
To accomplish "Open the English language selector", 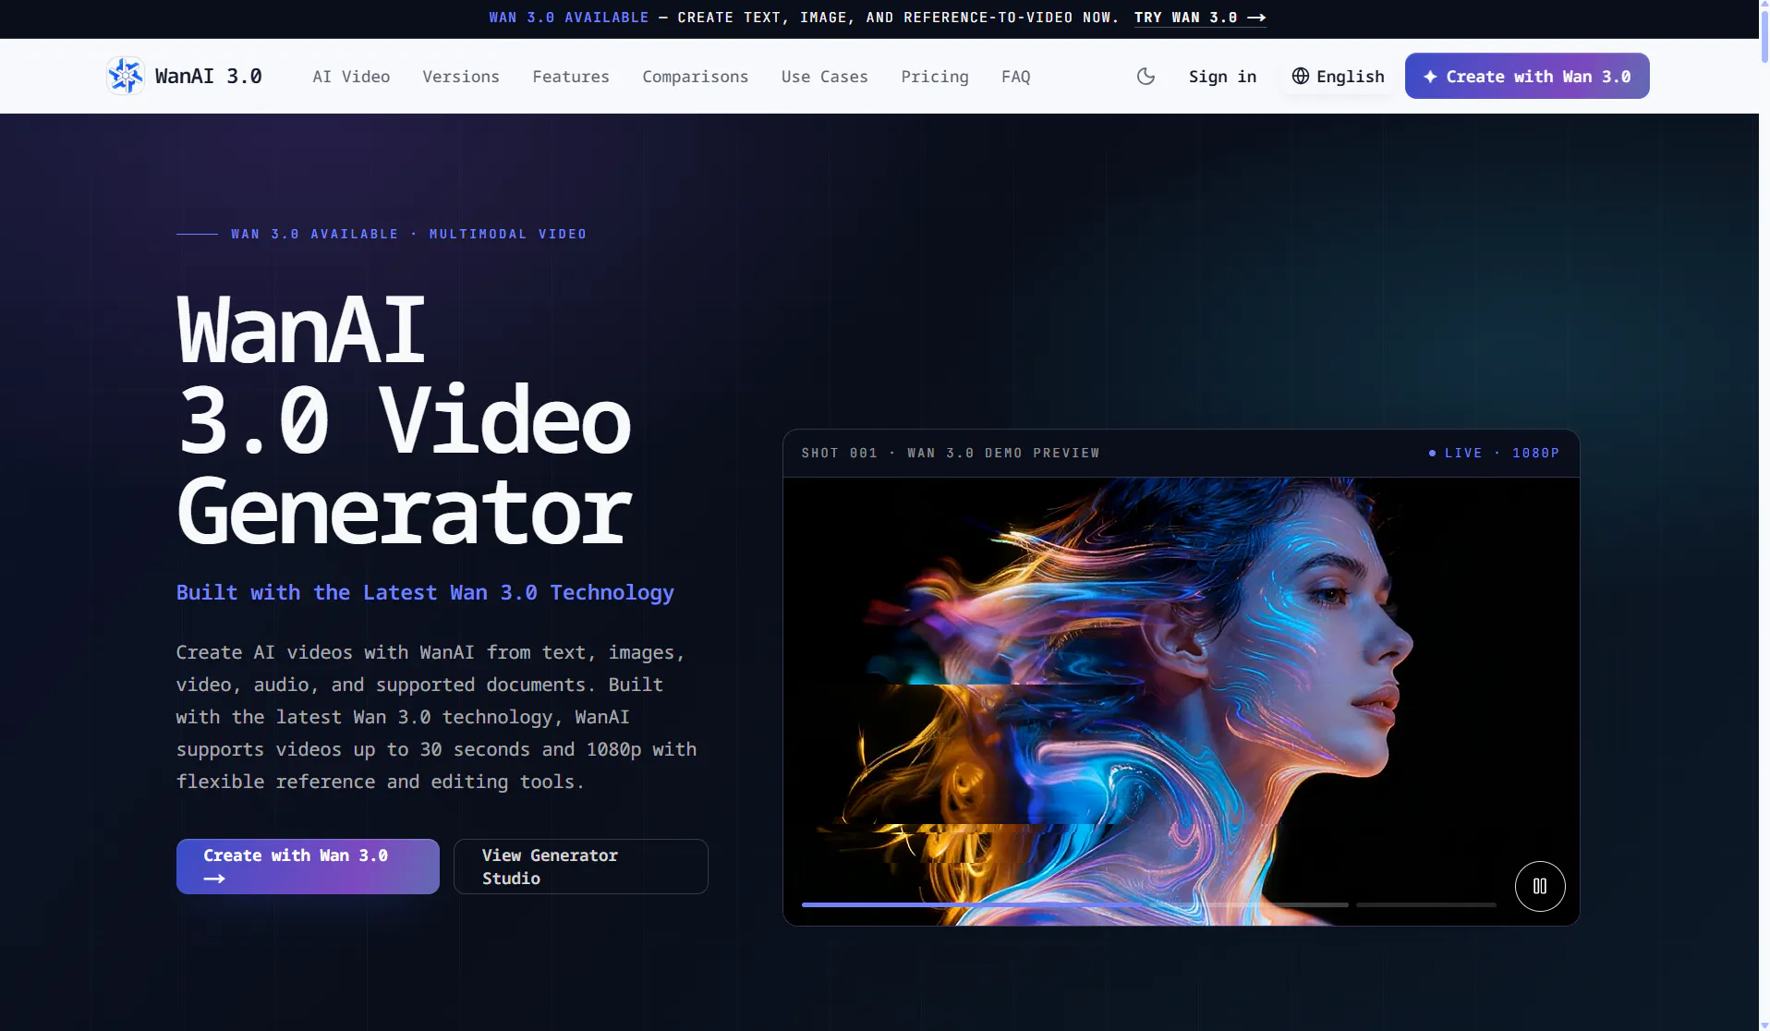I will 1338,76.
